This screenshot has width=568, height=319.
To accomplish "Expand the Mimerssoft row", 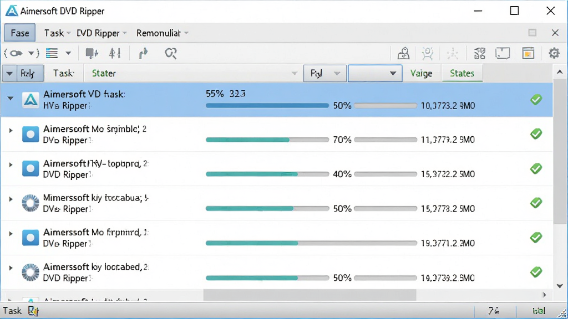I will pyautogui.click(x=11, y=199).
